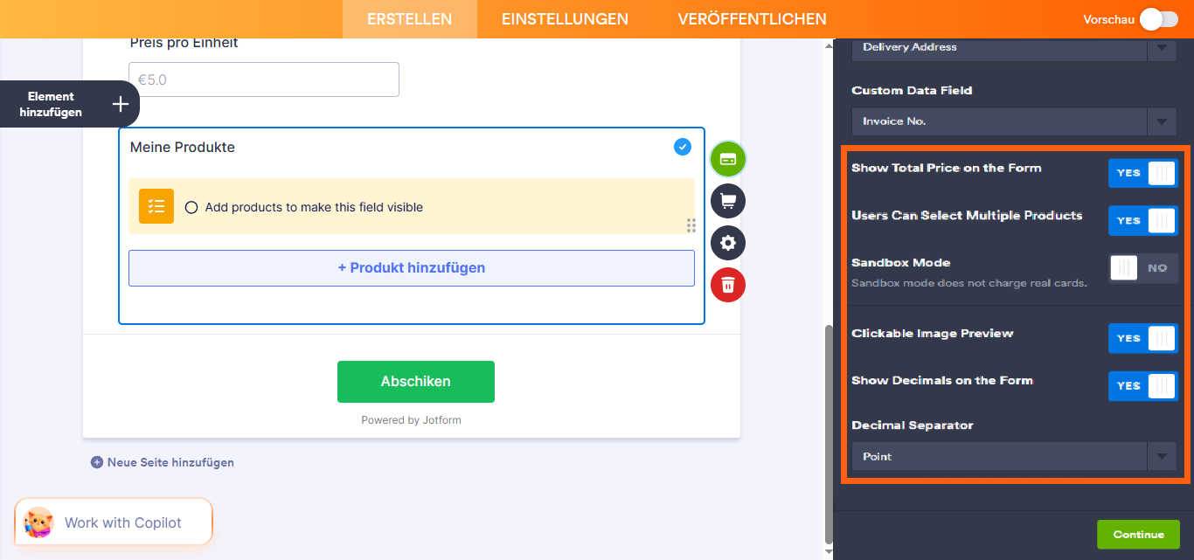This screenshot has width=1194, height=560.
Task: Click the Preis pro Einheit input field
Action: pos(264,79)
